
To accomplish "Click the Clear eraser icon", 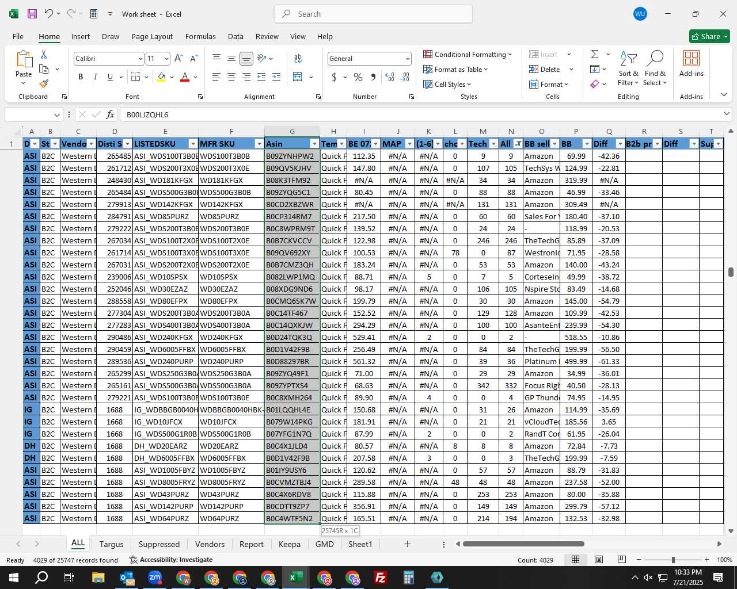I will tap(595, 84).
